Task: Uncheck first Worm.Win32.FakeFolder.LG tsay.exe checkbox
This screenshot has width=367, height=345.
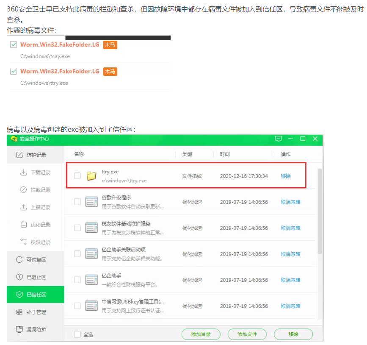Action: [14, 45]
